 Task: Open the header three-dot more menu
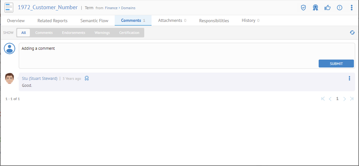(351, 8)
